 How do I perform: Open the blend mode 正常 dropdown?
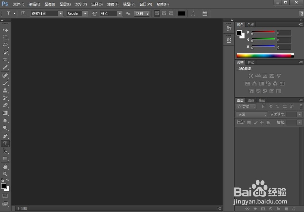(252, 115)
